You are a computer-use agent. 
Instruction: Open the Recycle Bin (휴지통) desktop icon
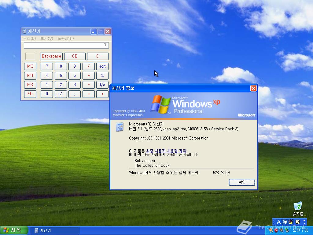tap(298, 209)
